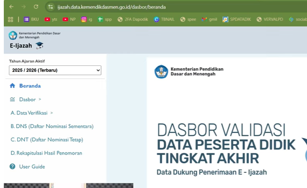Open B. DNS (Daftar Nominasi Sementara)
Viewport: 307px width, 188px height.
[52, 126]
